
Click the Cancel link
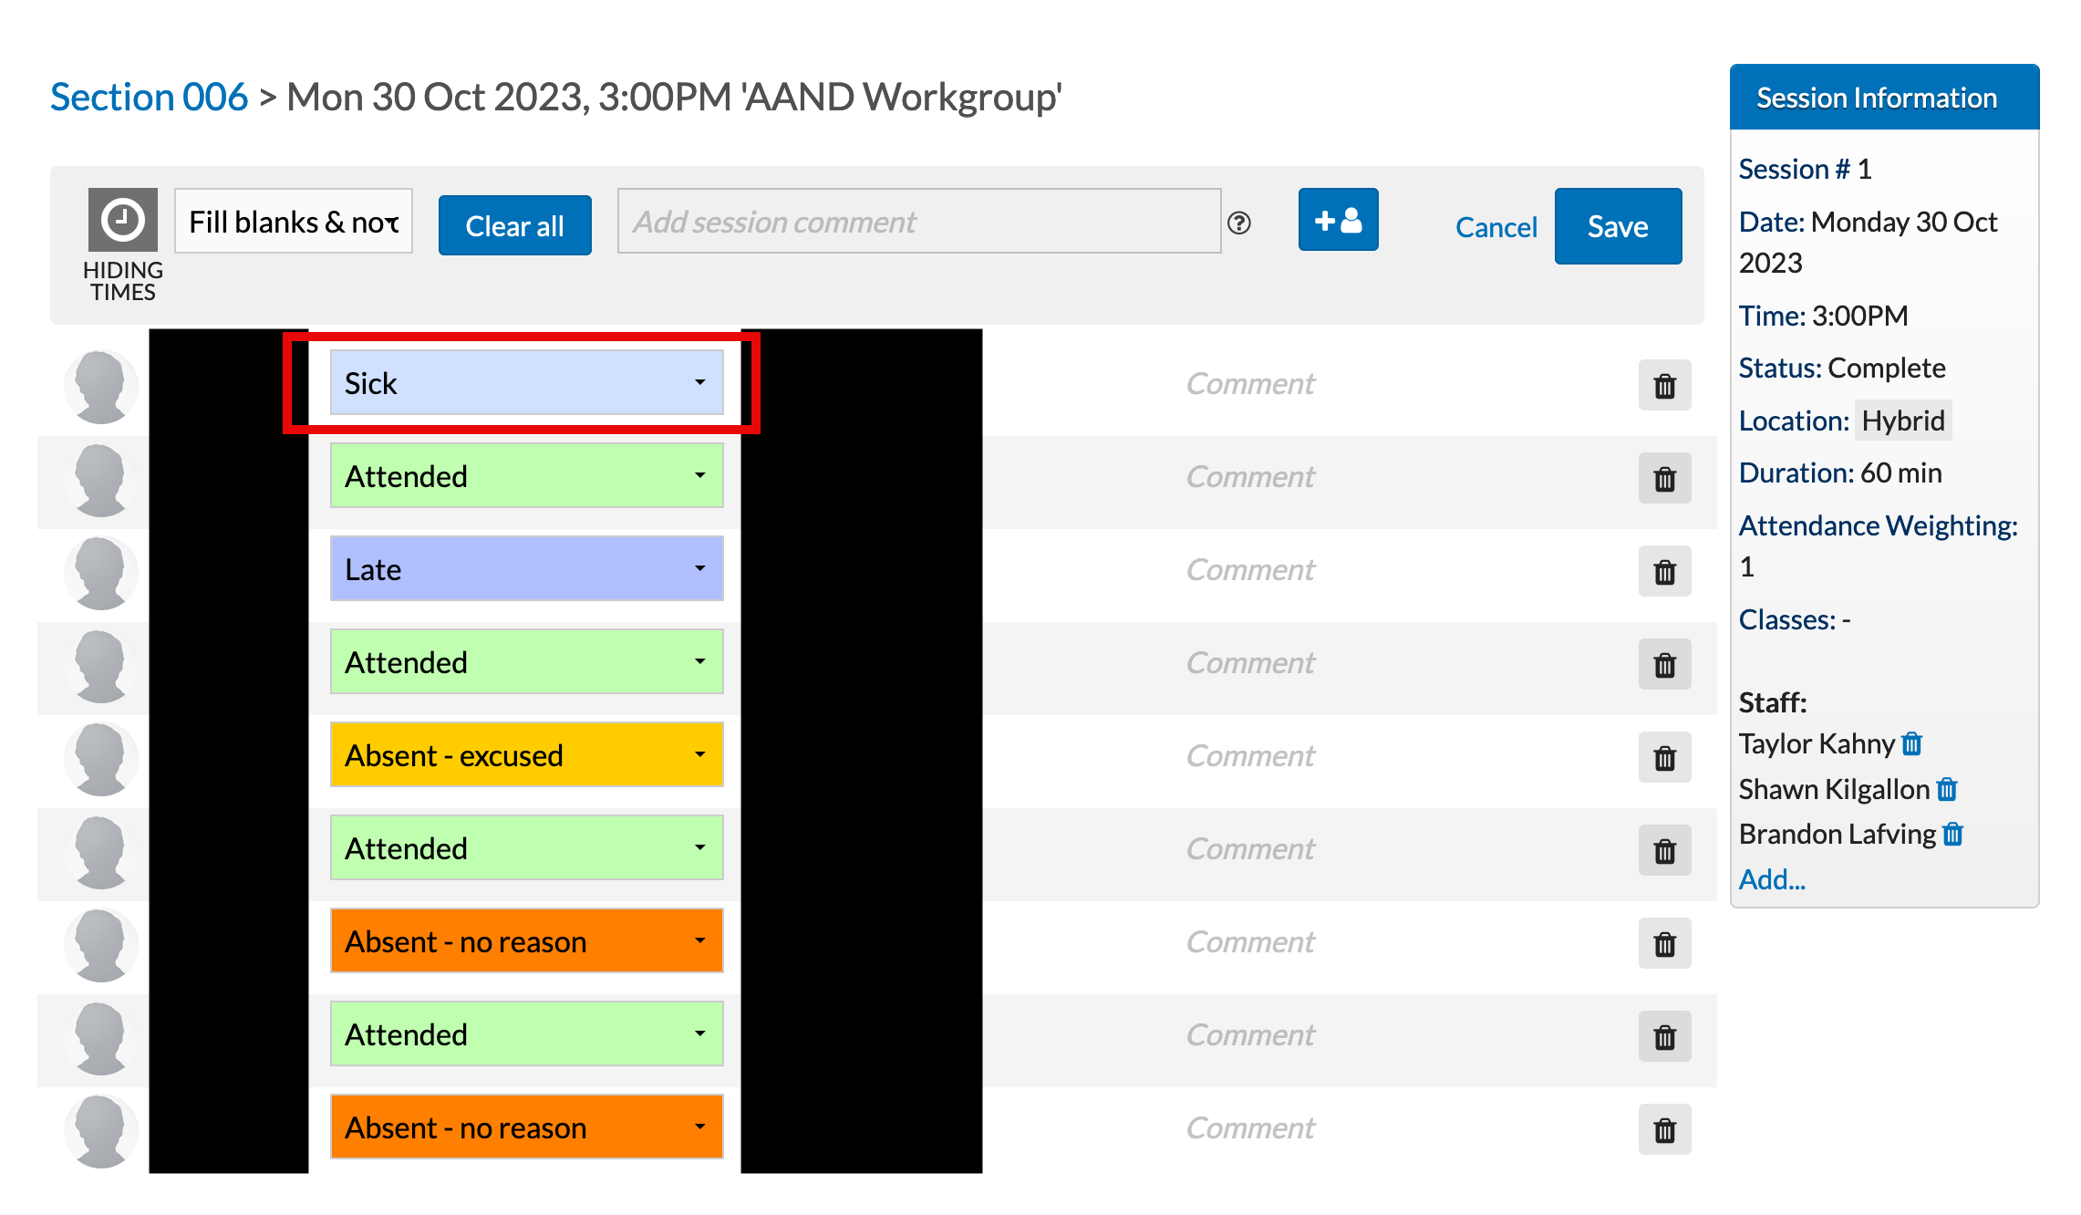(1496, 227)
